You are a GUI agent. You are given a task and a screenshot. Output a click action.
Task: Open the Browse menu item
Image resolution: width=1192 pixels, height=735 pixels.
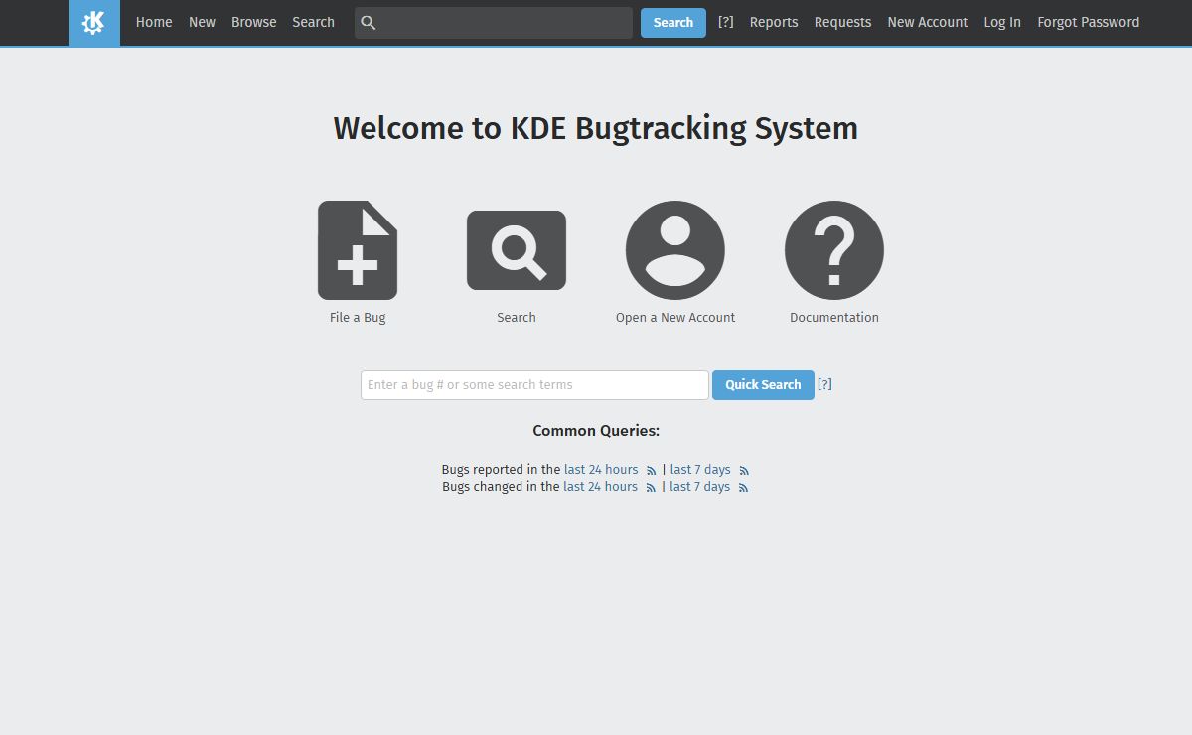click(x=254, y=22)
